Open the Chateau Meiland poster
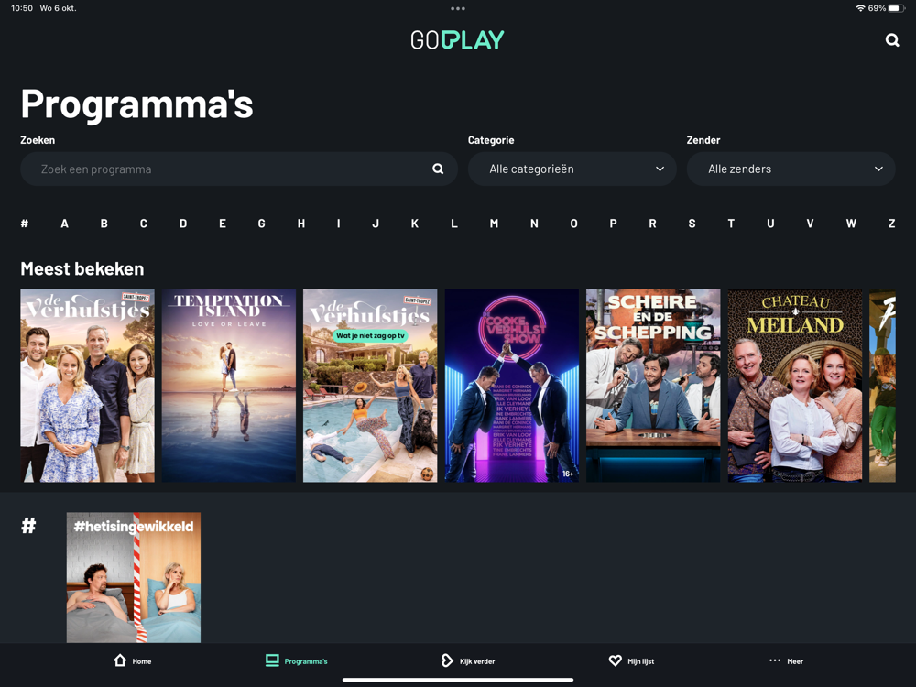The width and height of the screenshot is (916, 687). (794, 386)
